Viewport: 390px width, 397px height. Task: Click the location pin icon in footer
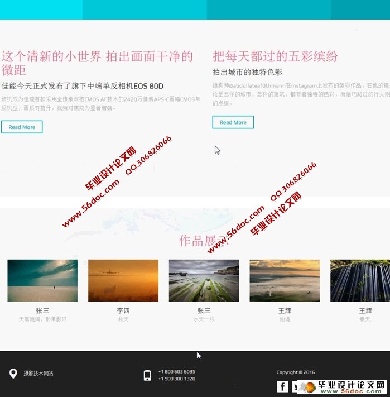coord(13,374)
